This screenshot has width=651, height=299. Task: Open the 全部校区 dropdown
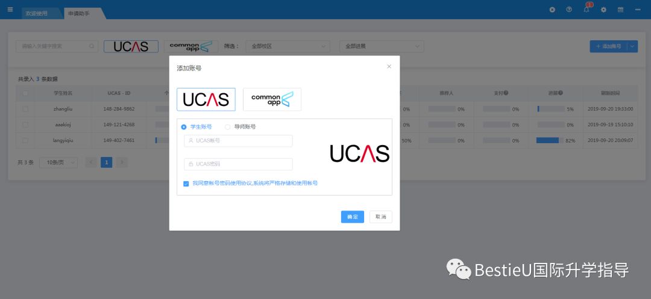coord(288,46)
